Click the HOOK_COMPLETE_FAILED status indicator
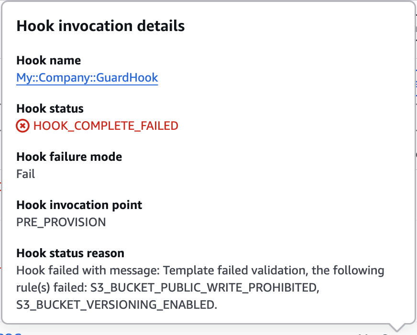Image resolution: width=417 pixels, height=335 pixels. point(106,126)
